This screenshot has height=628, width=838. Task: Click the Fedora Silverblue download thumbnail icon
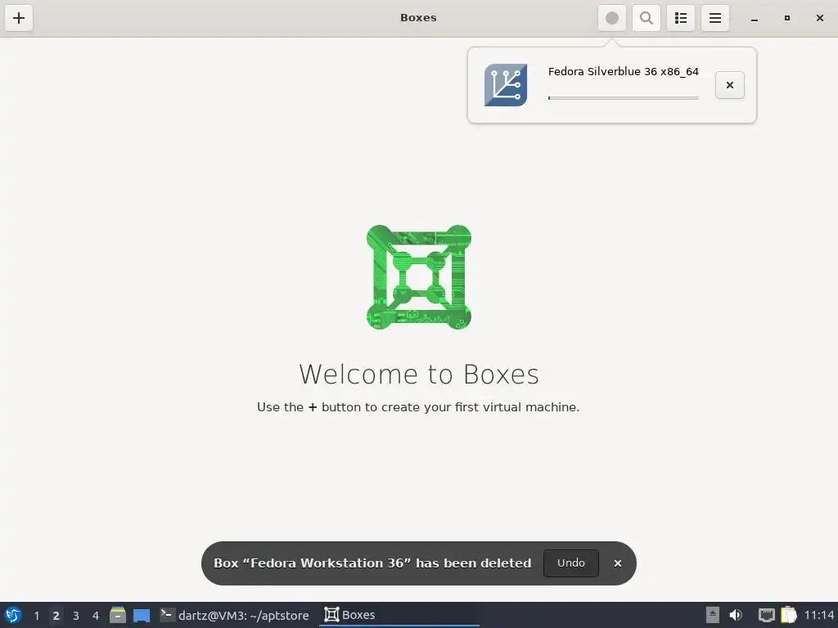pyautogui.click(x=506, y=85)
